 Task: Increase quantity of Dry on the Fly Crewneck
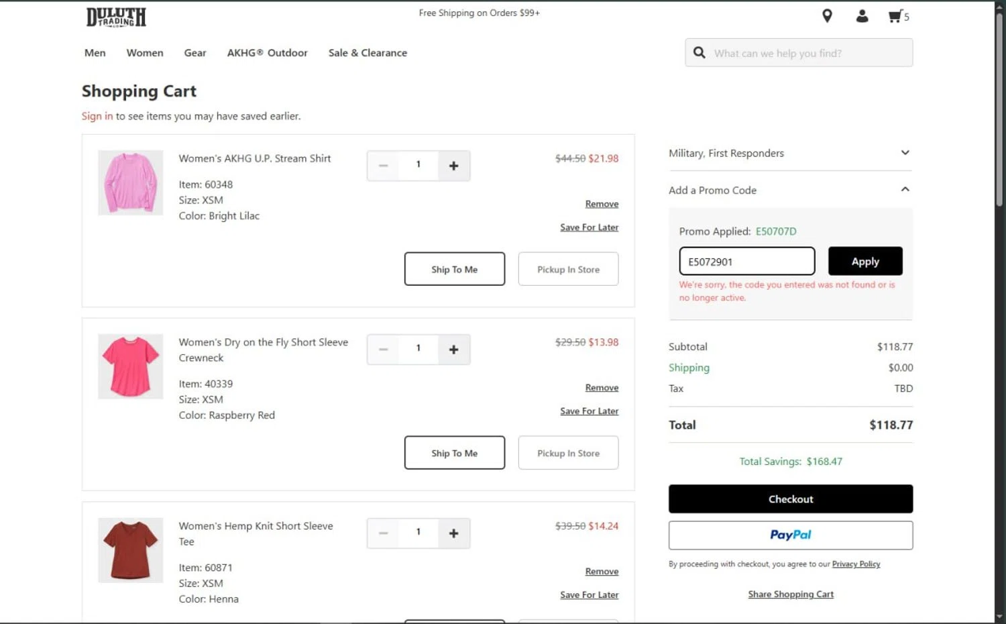tap(453, 350)
